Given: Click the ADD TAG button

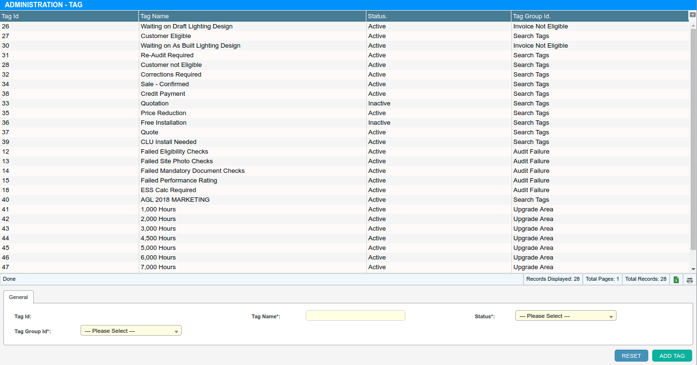Looking at the screenshot, I should coord(672,356).
